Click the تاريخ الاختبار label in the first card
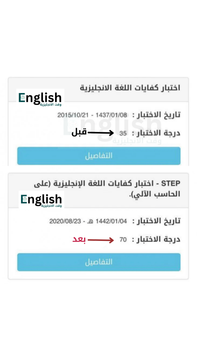 tap(157, 115)
